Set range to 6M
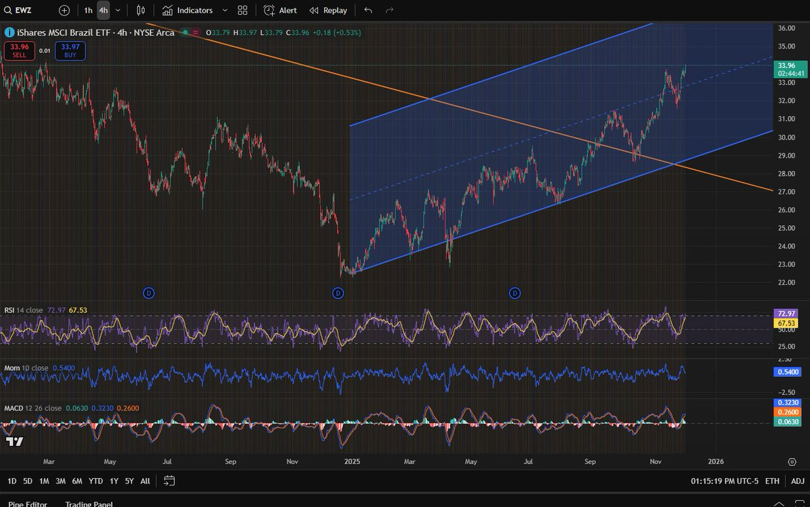Viewport: 810px width, 507px height. click(x=78, y=481)
